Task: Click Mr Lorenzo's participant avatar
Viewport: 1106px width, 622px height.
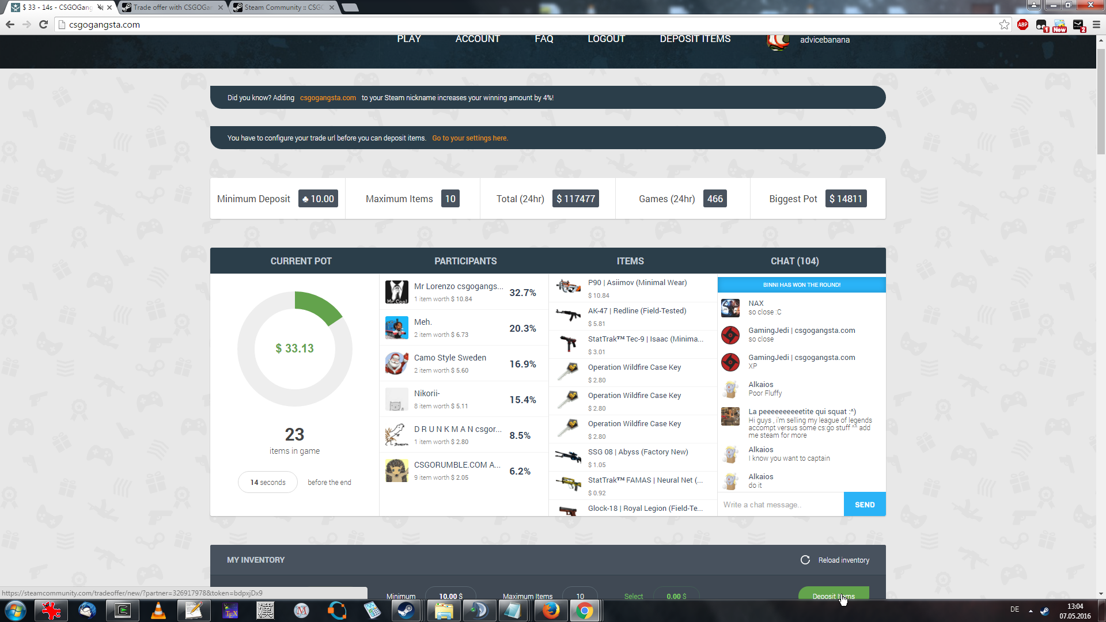Action: click(x=396, y=292)
